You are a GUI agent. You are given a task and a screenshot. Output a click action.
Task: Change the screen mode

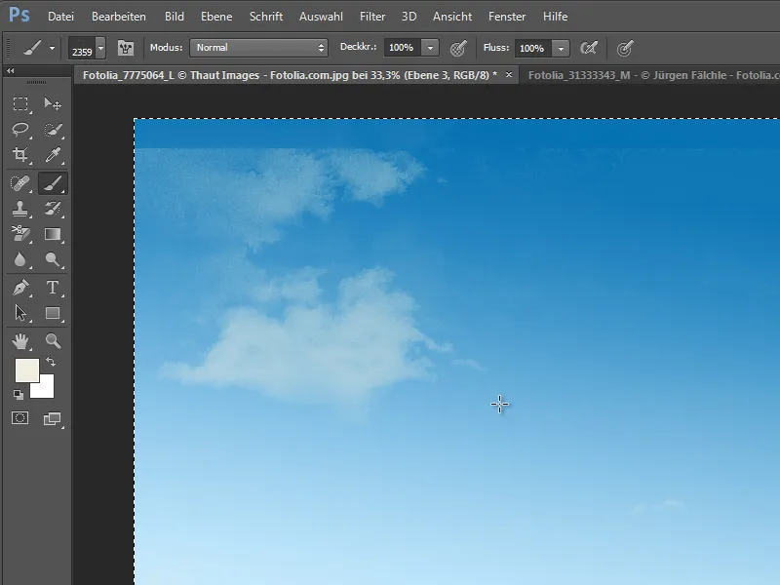click(53, 419)
